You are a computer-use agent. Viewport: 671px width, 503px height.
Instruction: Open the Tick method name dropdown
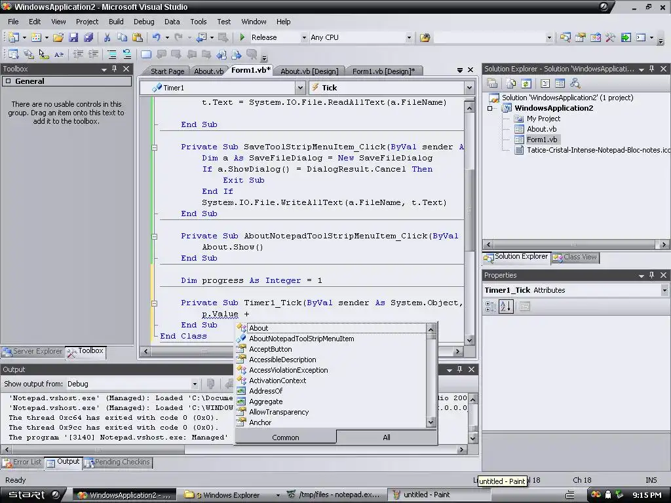(469, 88)
